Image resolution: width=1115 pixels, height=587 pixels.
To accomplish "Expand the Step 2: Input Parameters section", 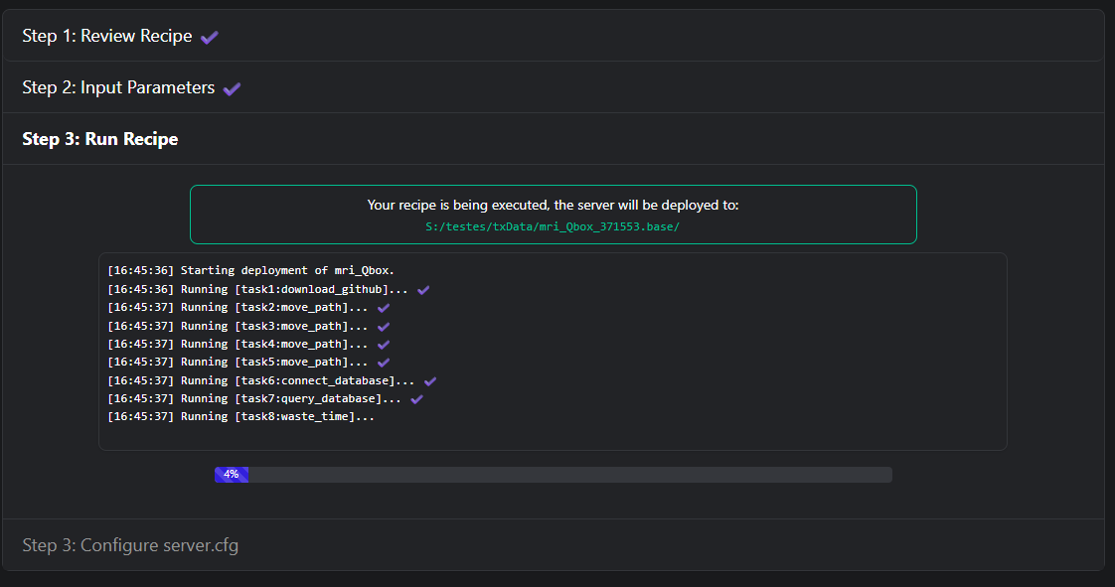I will [118, 87].
